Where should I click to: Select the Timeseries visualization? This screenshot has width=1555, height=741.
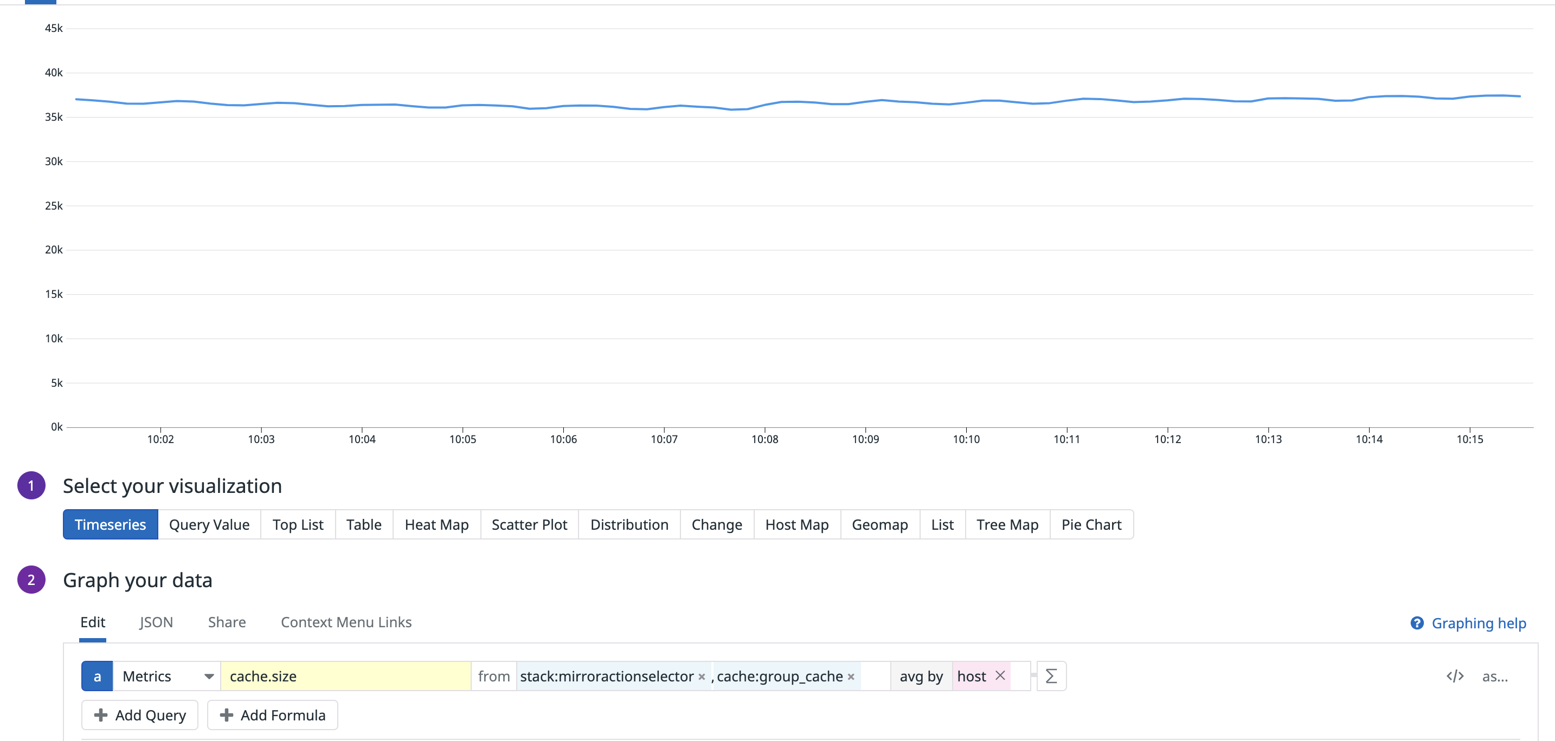tap(111, 524)
